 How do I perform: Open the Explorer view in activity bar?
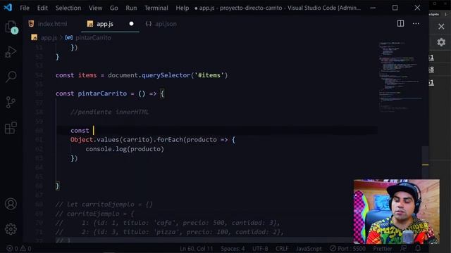click(11, 27)
